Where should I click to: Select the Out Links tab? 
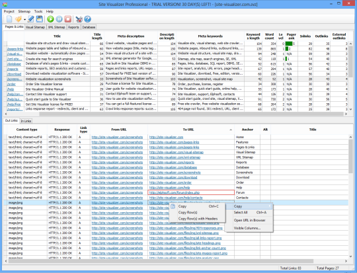point(11,120)
